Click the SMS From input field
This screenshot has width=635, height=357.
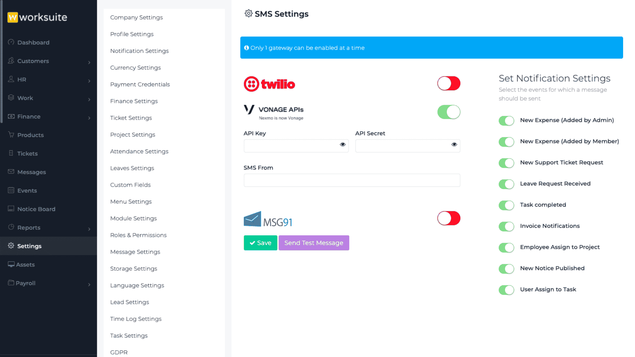[x=352, y=180]
